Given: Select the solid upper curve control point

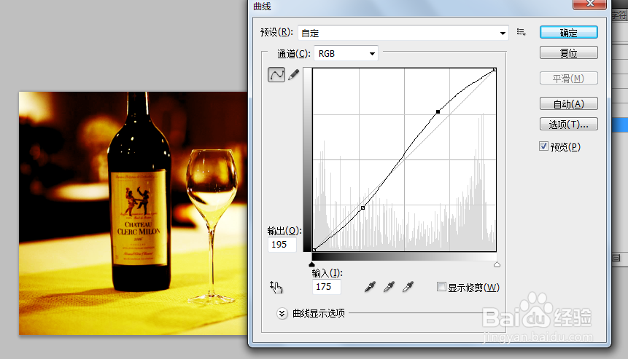Looking at the screenshot, I should 438,112.
